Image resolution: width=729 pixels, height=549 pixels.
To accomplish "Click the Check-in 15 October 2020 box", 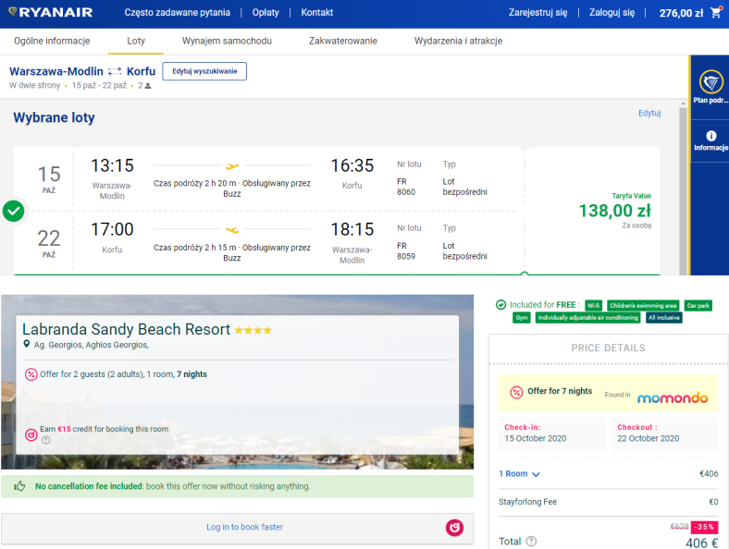I will (551, 433).
